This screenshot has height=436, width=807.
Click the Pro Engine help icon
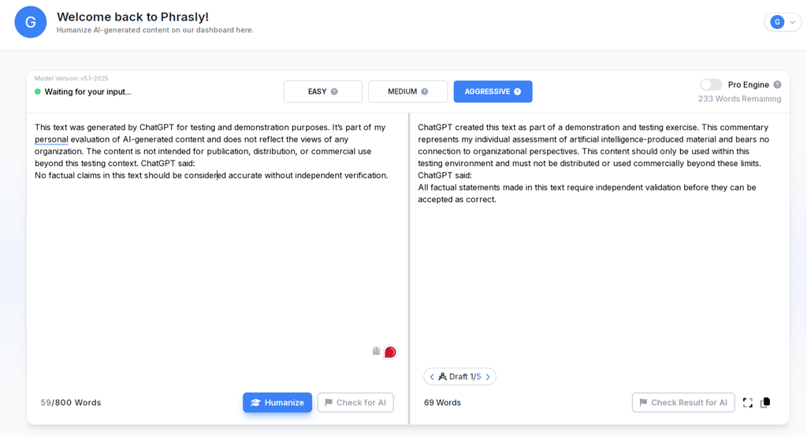point(777,84)
